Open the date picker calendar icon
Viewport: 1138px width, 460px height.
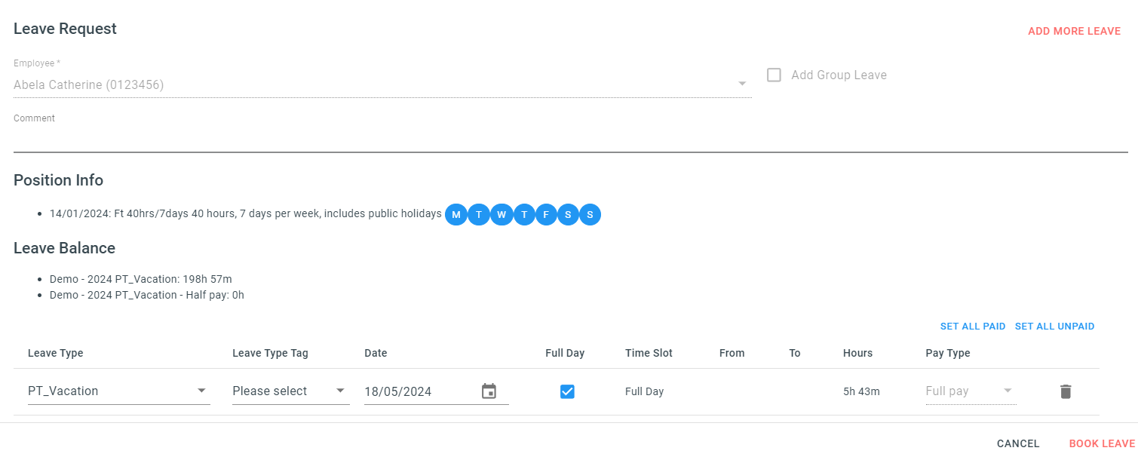pos(489,391)
